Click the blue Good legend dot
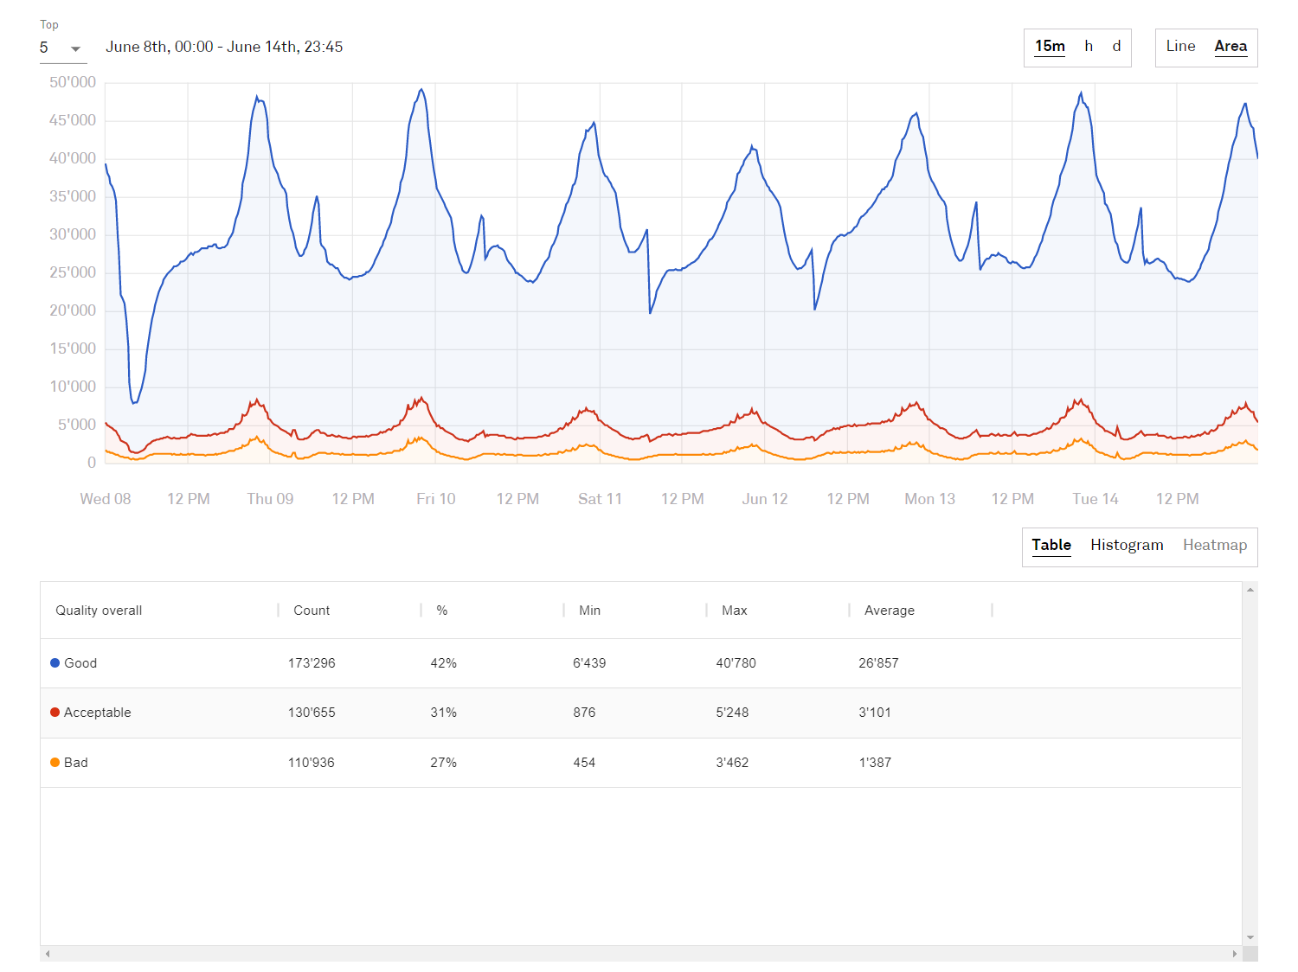The width and height of the screenshot is (1298, 972). 55,663
